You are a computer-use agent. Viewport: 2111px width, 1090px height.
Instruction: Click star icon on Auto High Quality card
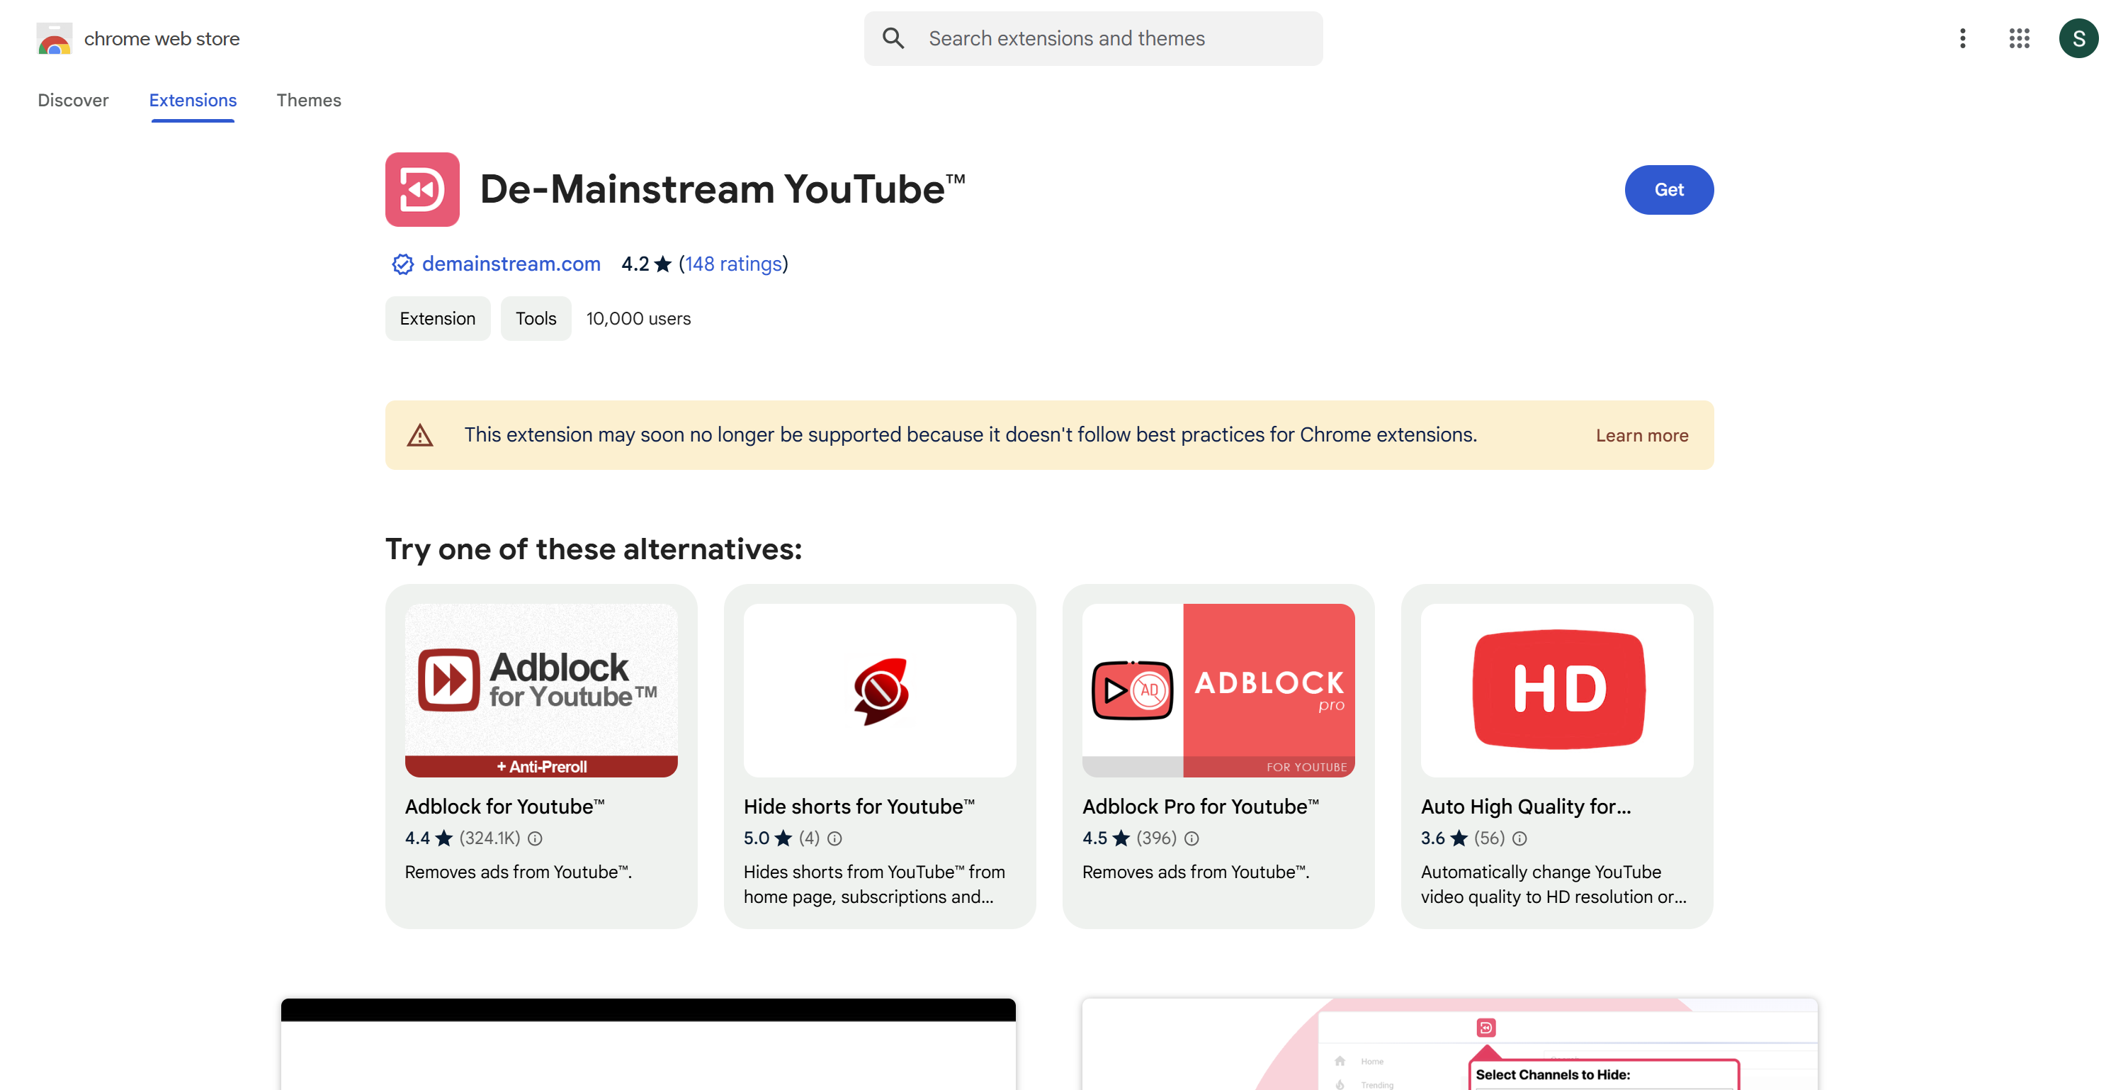coord(1459,838)
